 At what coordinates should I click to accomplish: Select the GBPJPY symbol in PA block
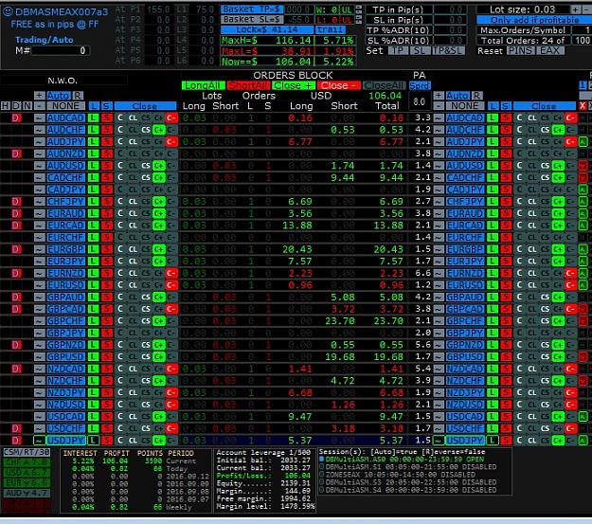tap(465, 334)
